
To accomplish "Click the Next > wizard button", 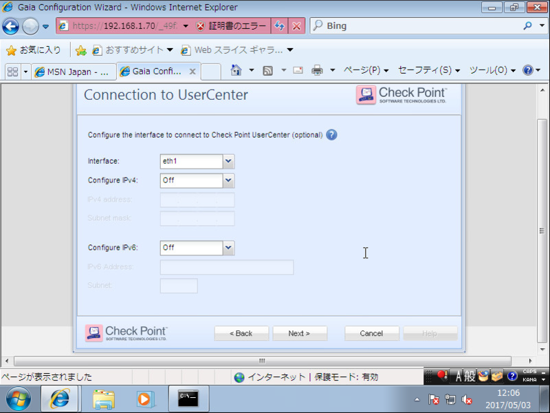I will tap(300, 333).
